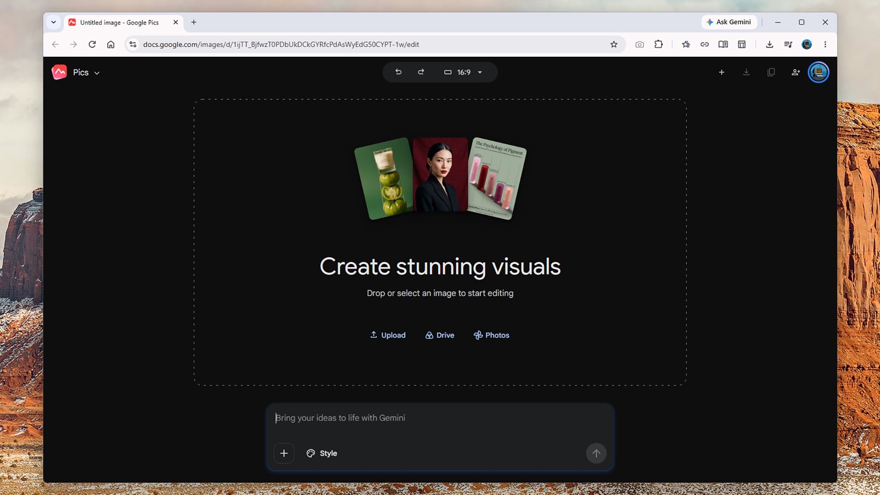The height and width of the screenshot is (495, 880).
Task: Share image using add person icon
Action: [796, 72]
